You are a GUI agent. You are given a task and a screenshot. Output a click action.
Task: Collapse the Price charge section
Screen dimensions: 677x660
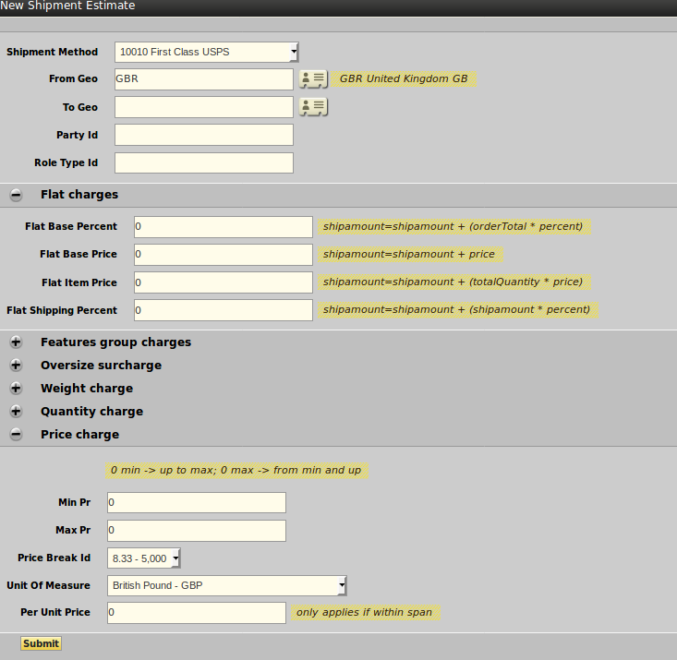tap(17, 435)
